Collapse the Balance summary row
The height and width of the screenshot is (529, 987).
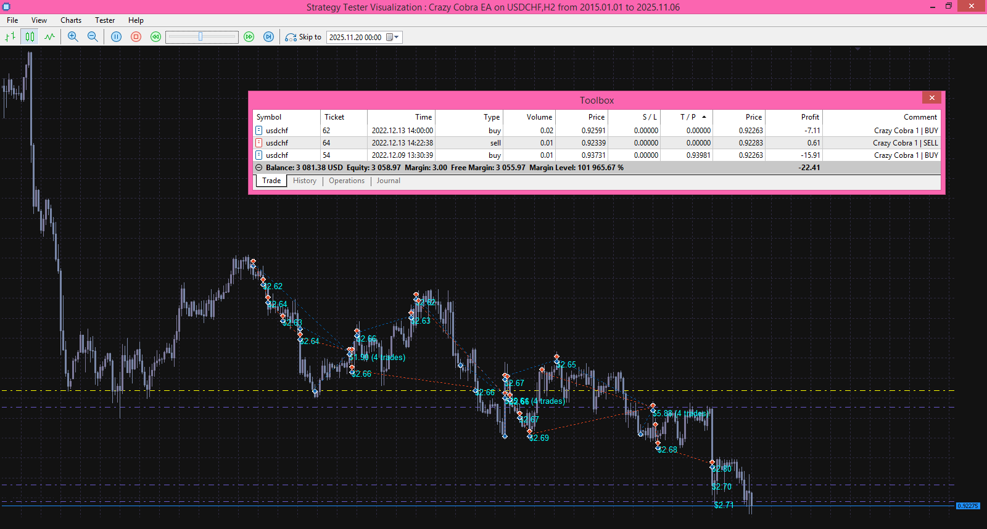point(259,168)
